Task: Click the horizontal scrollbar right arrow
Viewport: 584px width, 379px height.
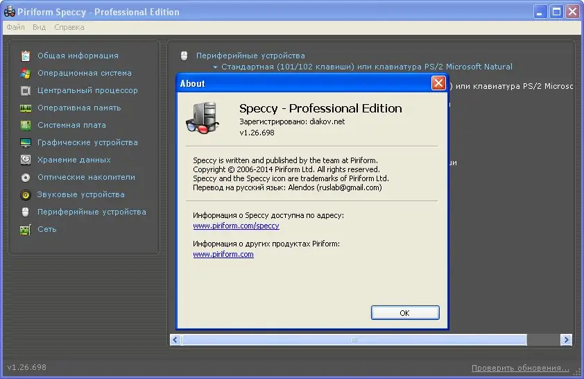Action: 567,340
